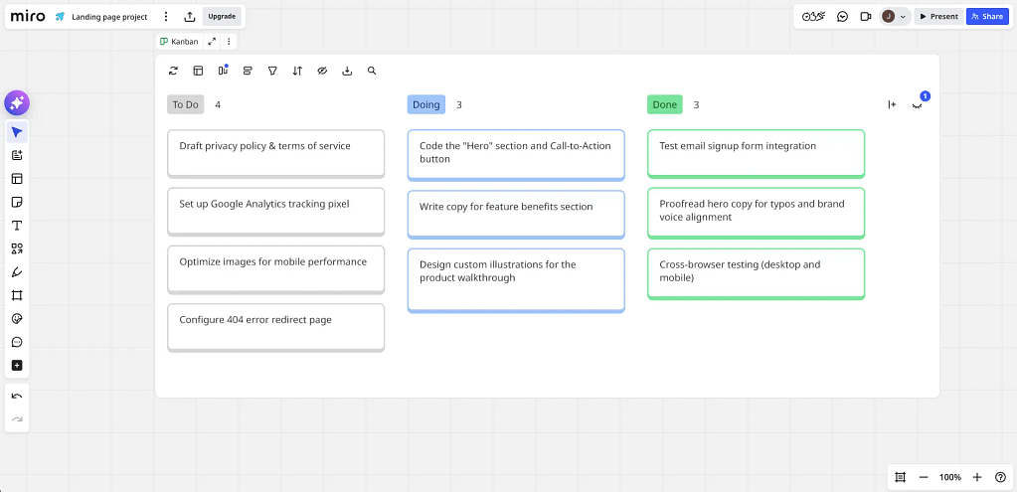
Task: Select the Comment tool in the sidebar
Action: (17, 342)
